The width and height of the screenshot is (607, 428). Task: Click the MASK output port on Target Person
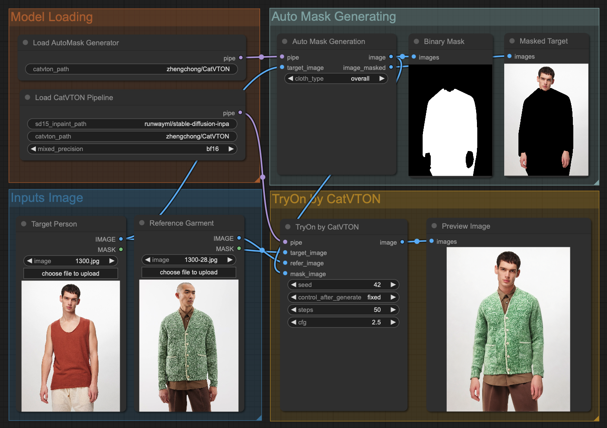[x=121, y=249]
